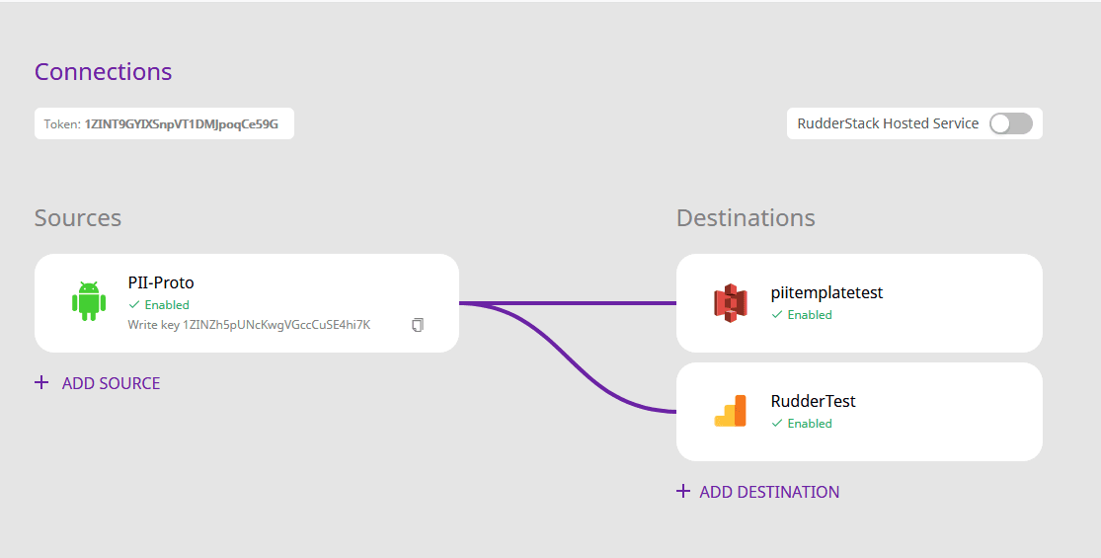The image size is (1101, 558).
Task: Click the Enabled checkmark under RudderTest
Action: [777, 424]
